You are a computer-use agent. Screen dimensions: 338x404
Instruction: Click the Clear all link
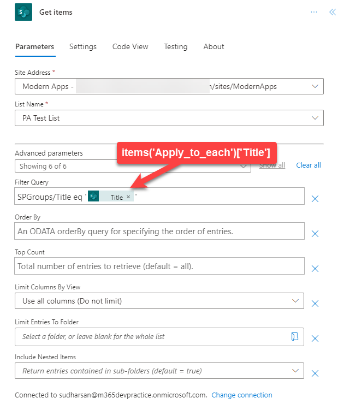pos(309,165)
